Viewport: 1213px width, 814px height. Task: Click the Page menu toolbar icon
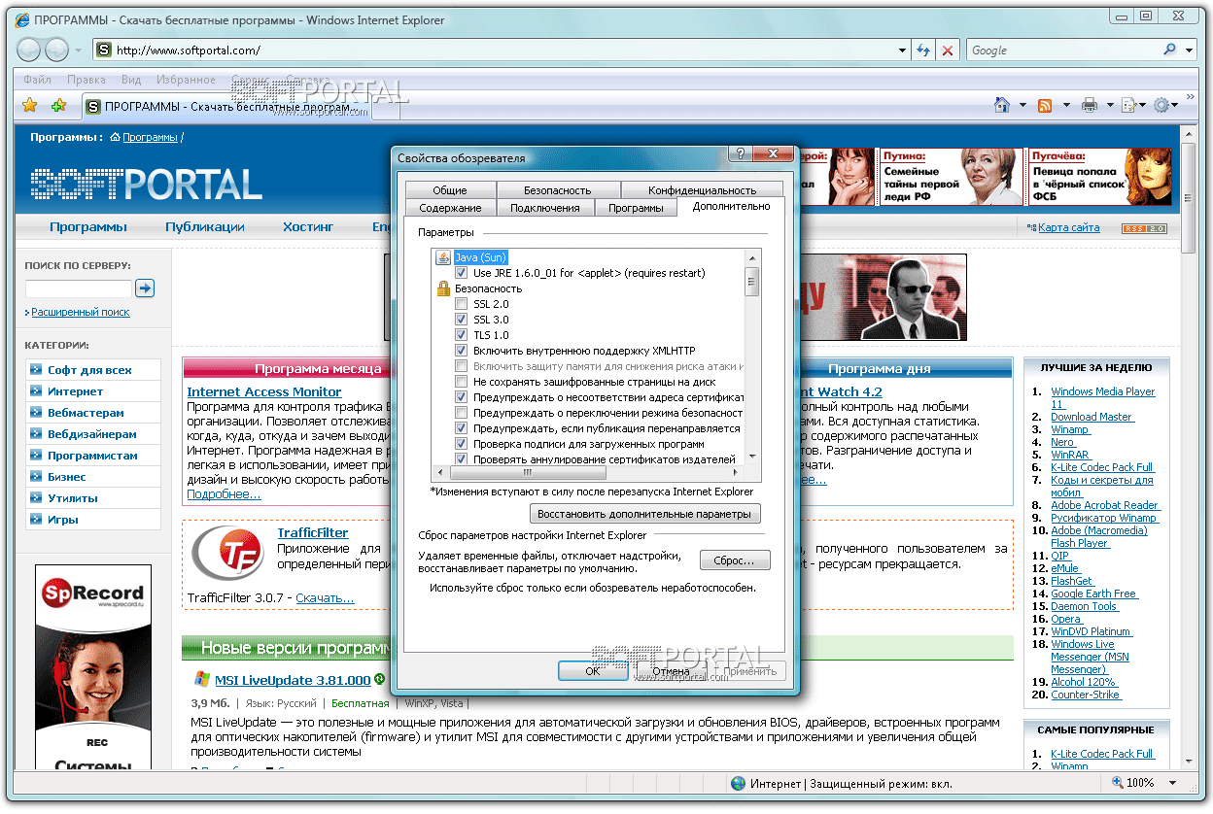(1128, 105)
